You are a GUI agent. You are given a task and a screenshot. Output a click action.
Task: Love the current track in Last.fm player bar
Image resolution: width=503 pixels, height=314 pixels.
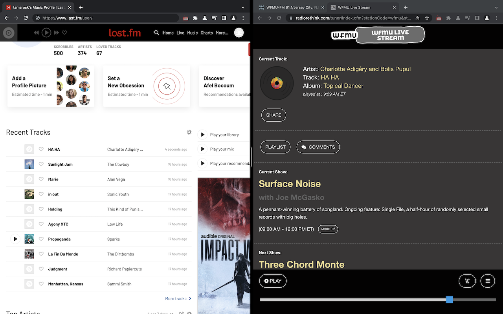tap(64, 33)
